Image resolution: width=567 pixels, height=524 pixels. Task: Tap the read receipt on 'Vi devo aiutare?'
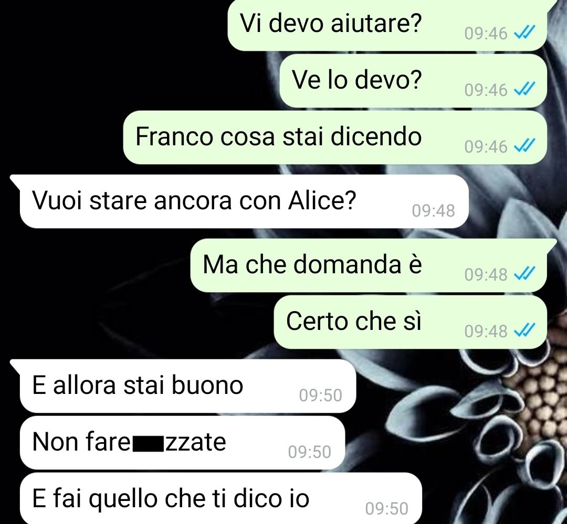(x=524, y=34)
